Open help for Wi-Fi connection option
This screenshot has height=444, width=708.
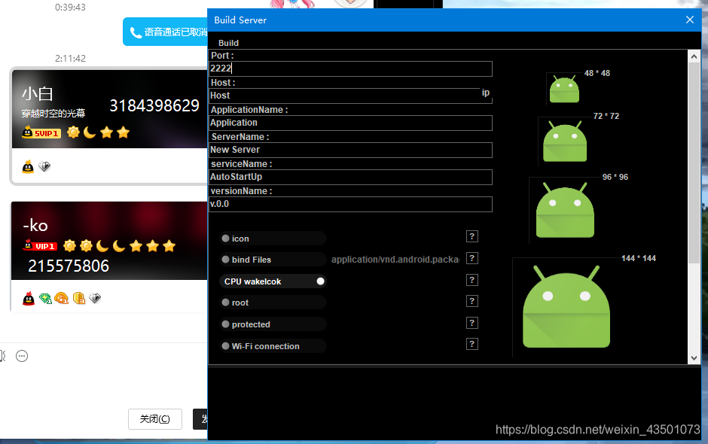pyautogui.click(x=471, y=344)
